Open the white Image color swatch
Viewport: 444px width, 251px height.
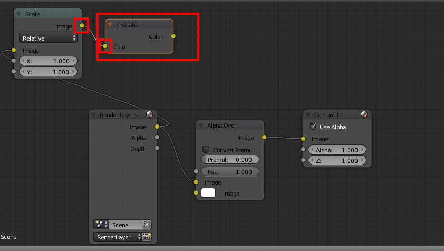pos(208,192)
